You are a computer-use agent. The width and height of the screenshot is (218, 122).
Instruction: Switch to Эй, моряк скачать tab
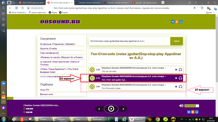pyautogui.click(x=145, y=3)
